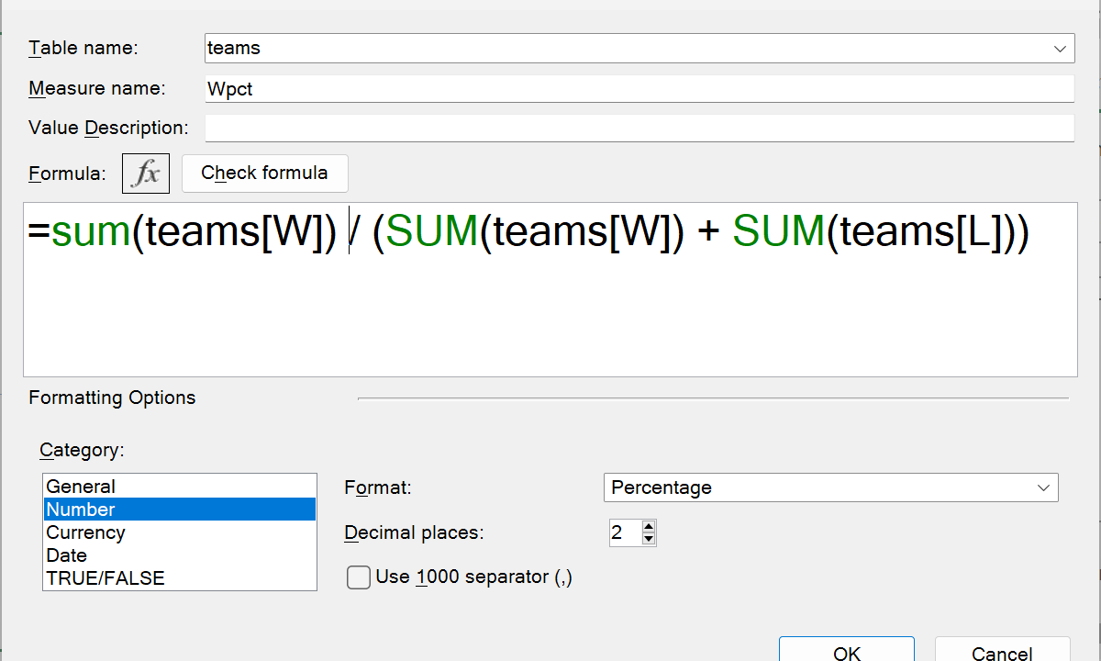Click the fx insert function icon
Image resolution: width=1101 pixels, height=661 pixels.
[x=146, y=174]
